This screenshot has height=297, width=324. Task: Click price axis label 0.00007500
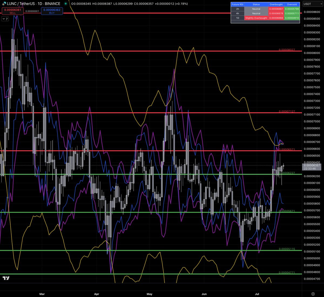(312, 87)
